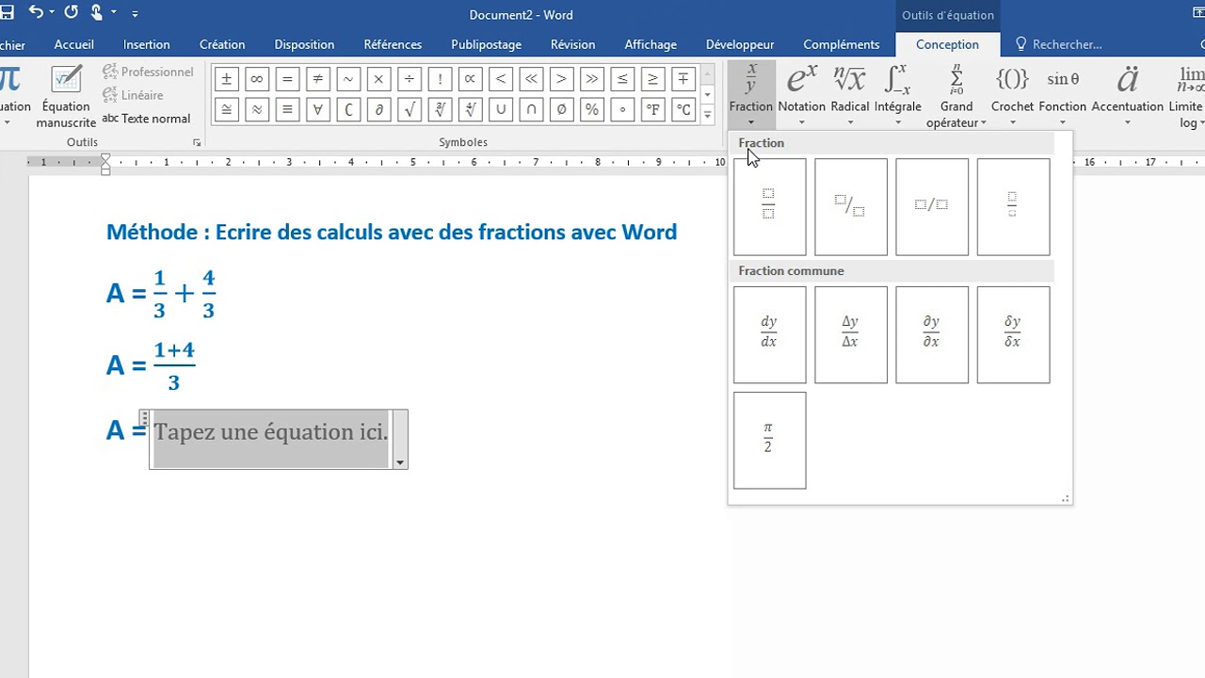This screenshot has height=678, width=1205.
Task: Open the Outils dialog launcher
Action: pos(197,142)
